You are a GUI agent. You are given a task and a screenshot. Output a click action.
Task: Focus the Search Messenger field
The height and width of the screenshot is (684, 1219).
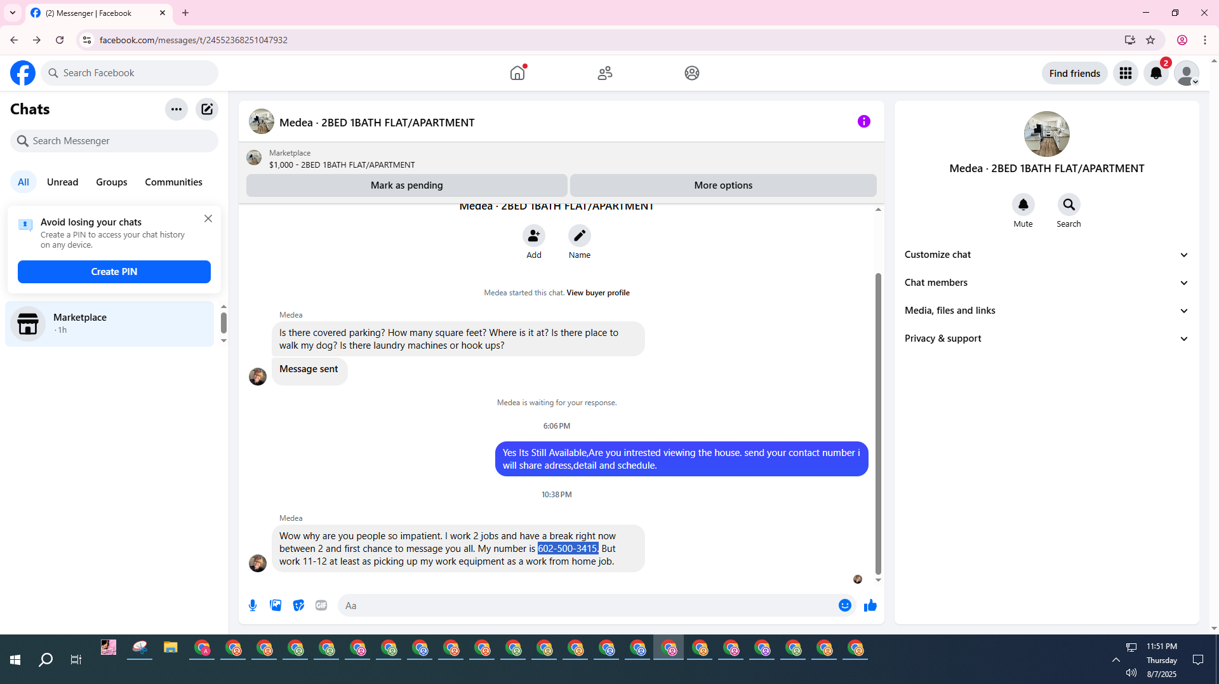tap(114, 141)
